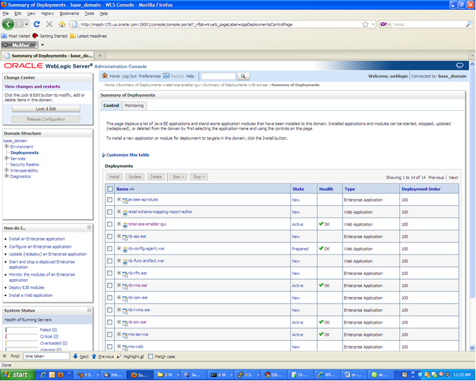Click the Name column sort icon
This screenshot has height=381, width=476.
click(132, 189)
